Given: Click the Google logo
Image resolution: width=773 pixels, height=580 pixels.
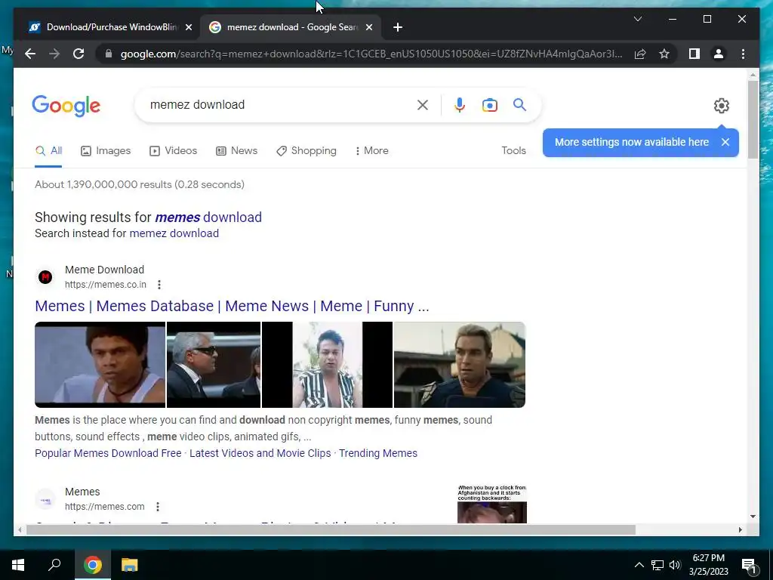Looking at the screenshot, I should 66,106.
